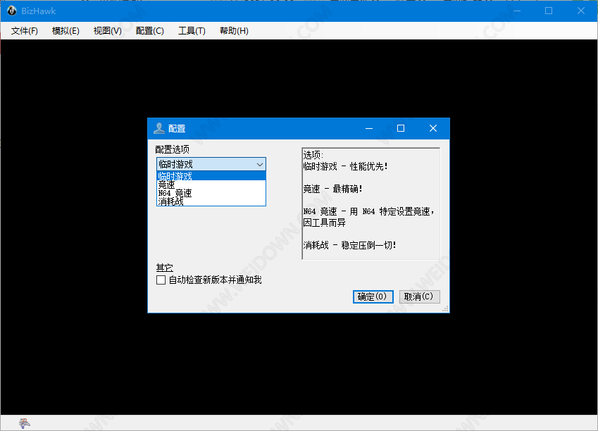Close the 配置 dialog window

click(x=433, y=129)
